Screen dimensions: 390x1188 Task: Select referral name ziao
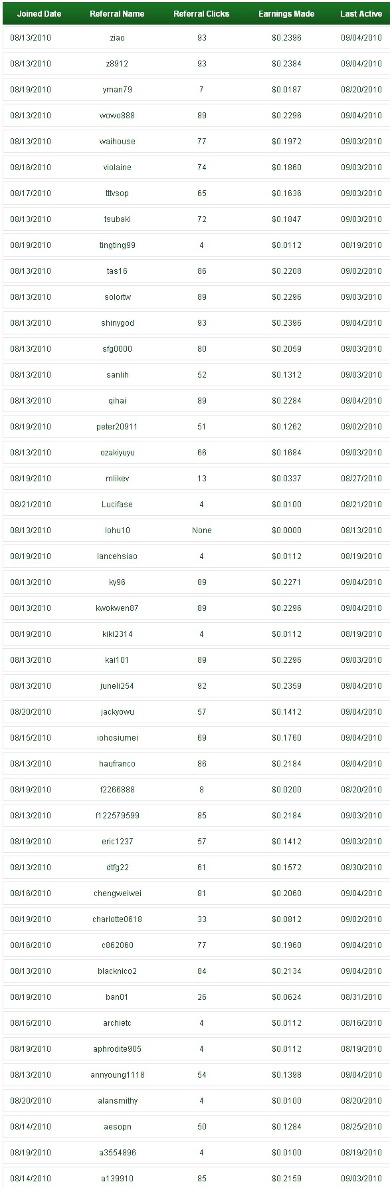pos(117,38)
